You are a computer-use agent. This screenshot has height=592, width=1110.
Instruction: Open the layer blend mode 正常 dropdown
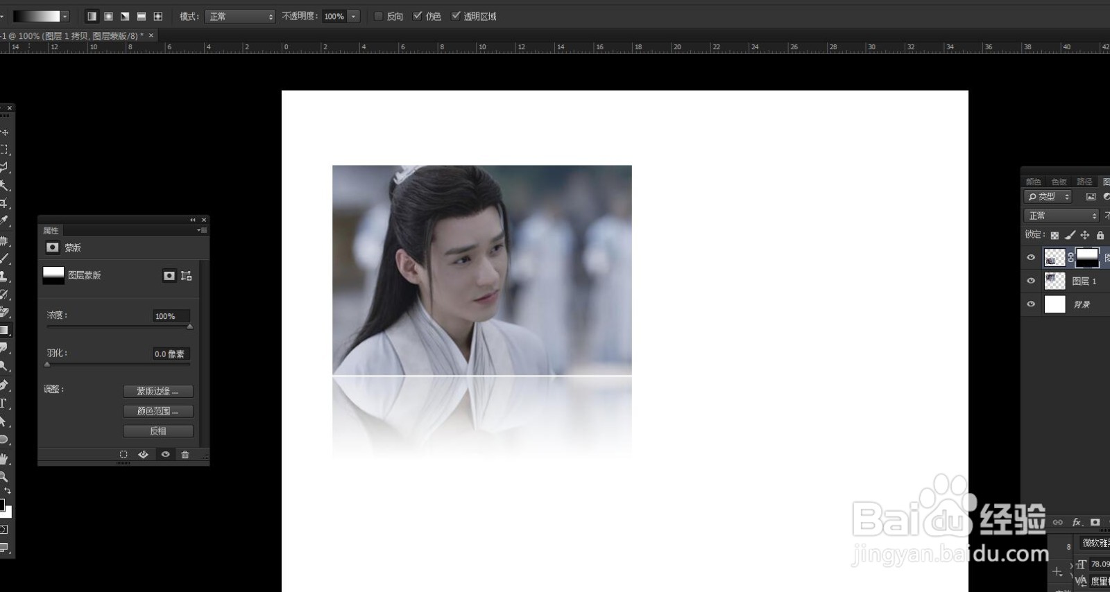pyautogui.click(x=1061, y=216)
